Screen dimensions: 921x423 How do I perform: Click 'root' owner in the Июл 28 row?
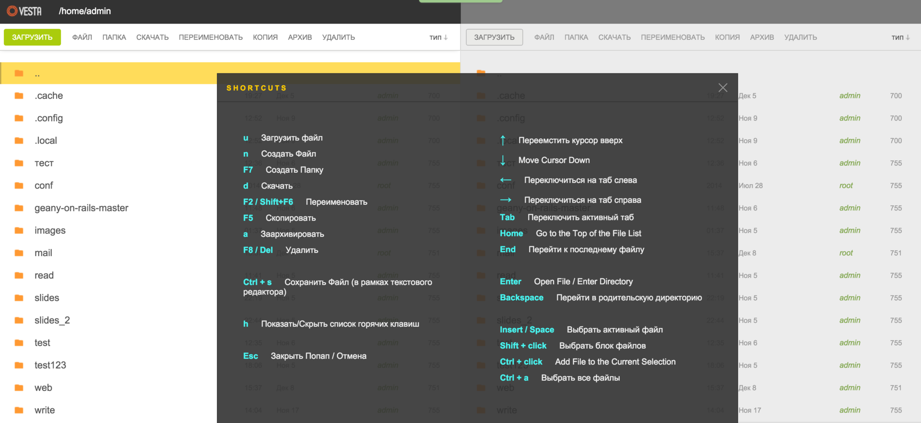tap(846, 186)
